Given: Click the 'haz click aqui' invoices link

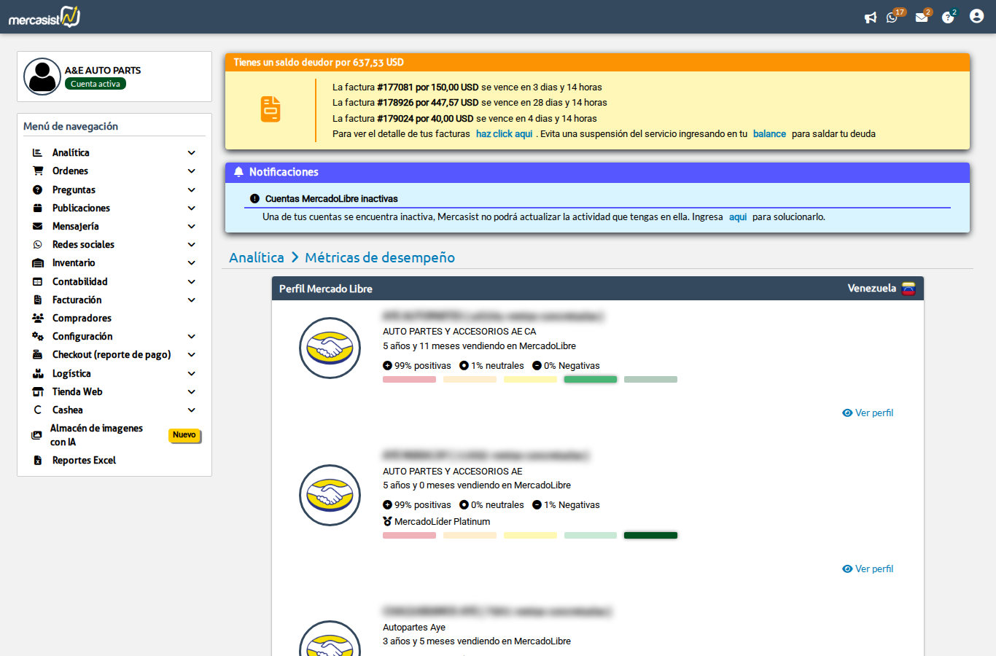Looking at the screenshot, I should (x=504, y=134).
